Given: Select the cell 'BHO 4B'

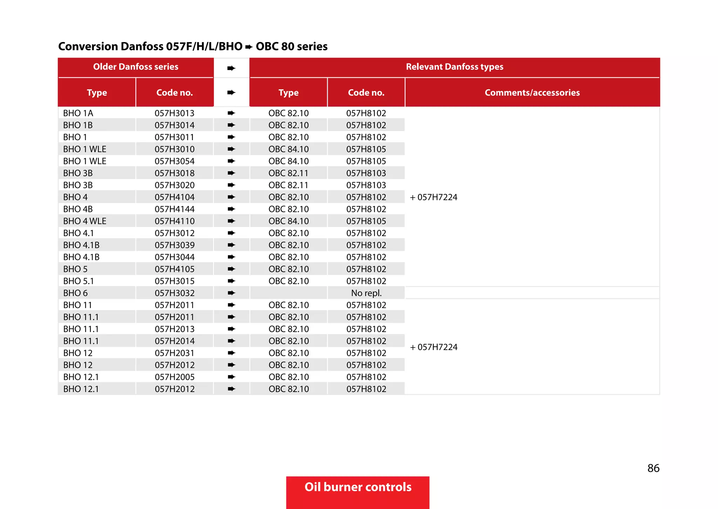Looking at the screenshot, I should pos(78,209).
